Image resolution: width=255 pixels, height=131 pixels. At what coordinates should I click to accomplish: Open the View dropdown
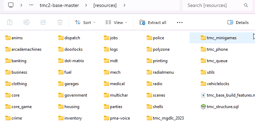[116, 22]
